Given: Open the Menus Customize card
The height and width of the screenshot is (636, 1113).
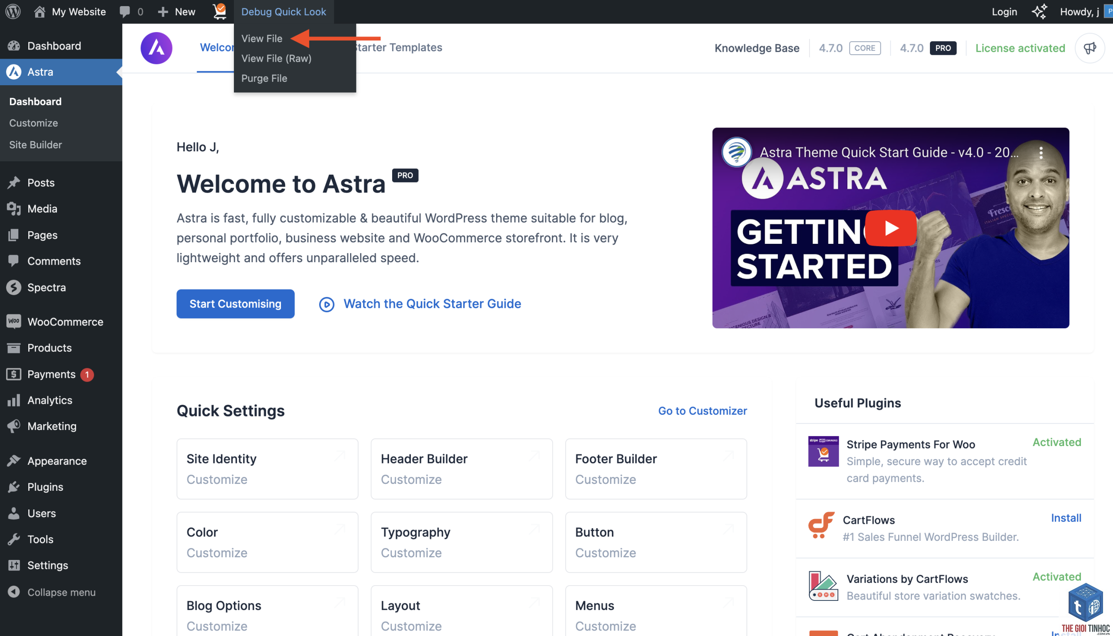Looking at the screenshot, I should [656, 612].
